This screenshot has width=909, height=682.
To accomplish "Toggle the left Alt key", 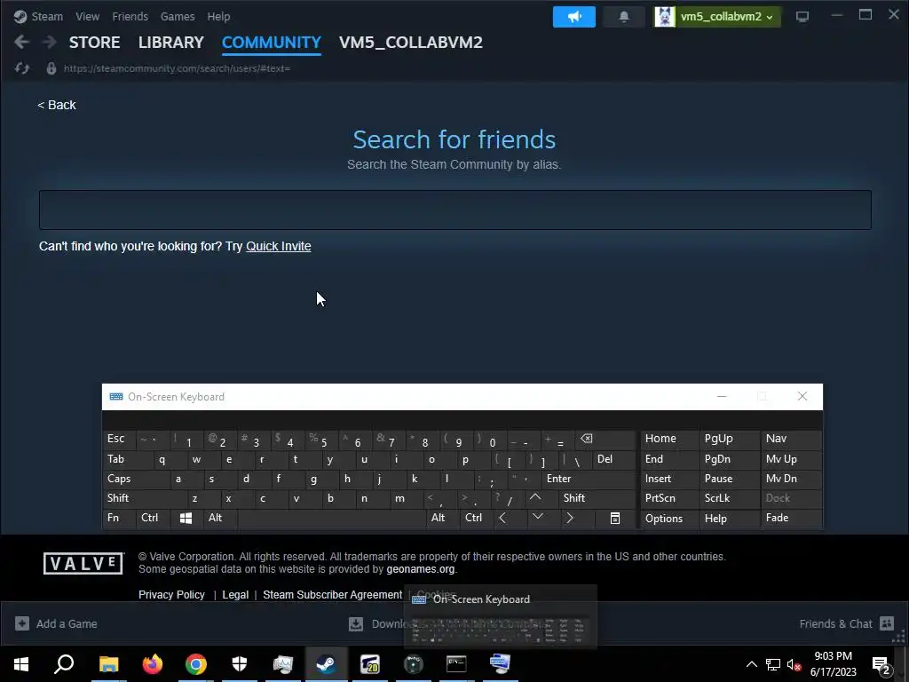I will click(220, 518).
